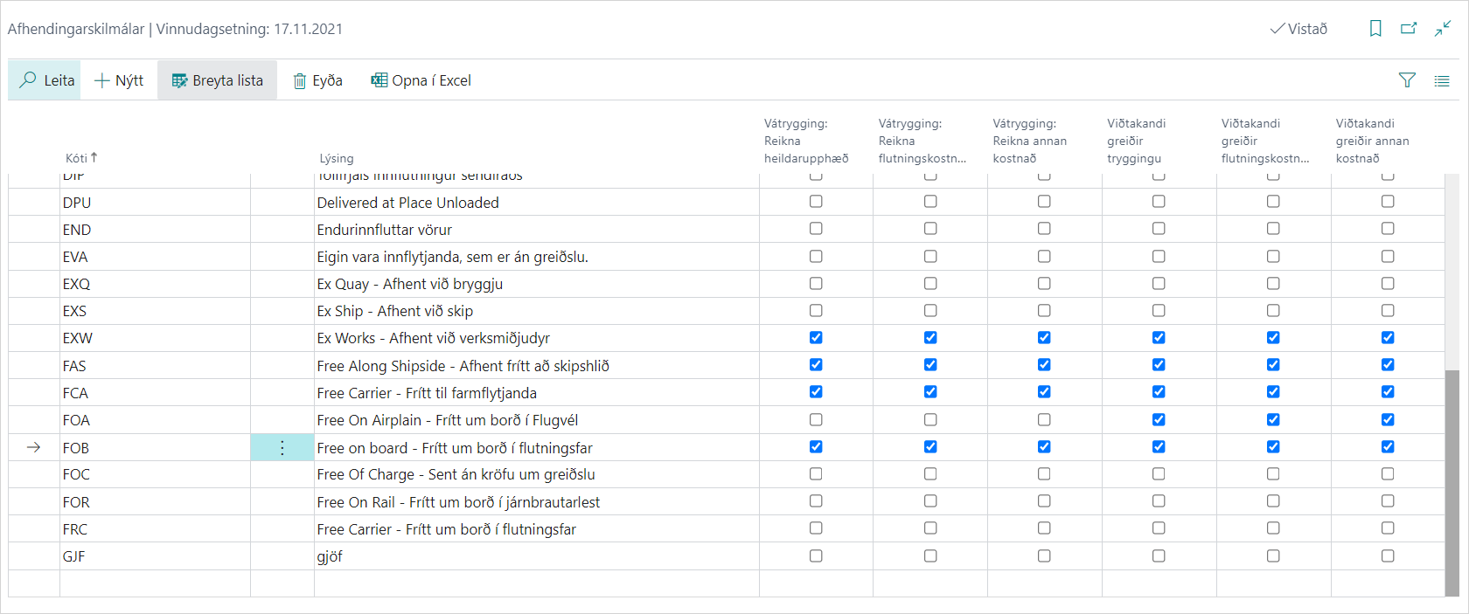Click the vertical scrollbar thumb
This screenshot has height=614, width=1469.
click(1452, 480)
